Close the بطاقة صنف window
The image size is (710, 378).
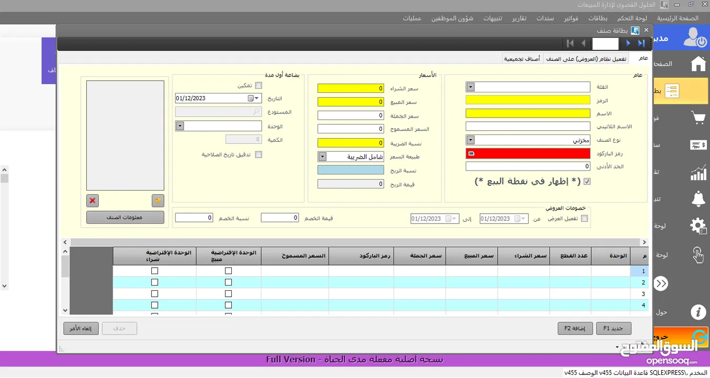[646, 30]
